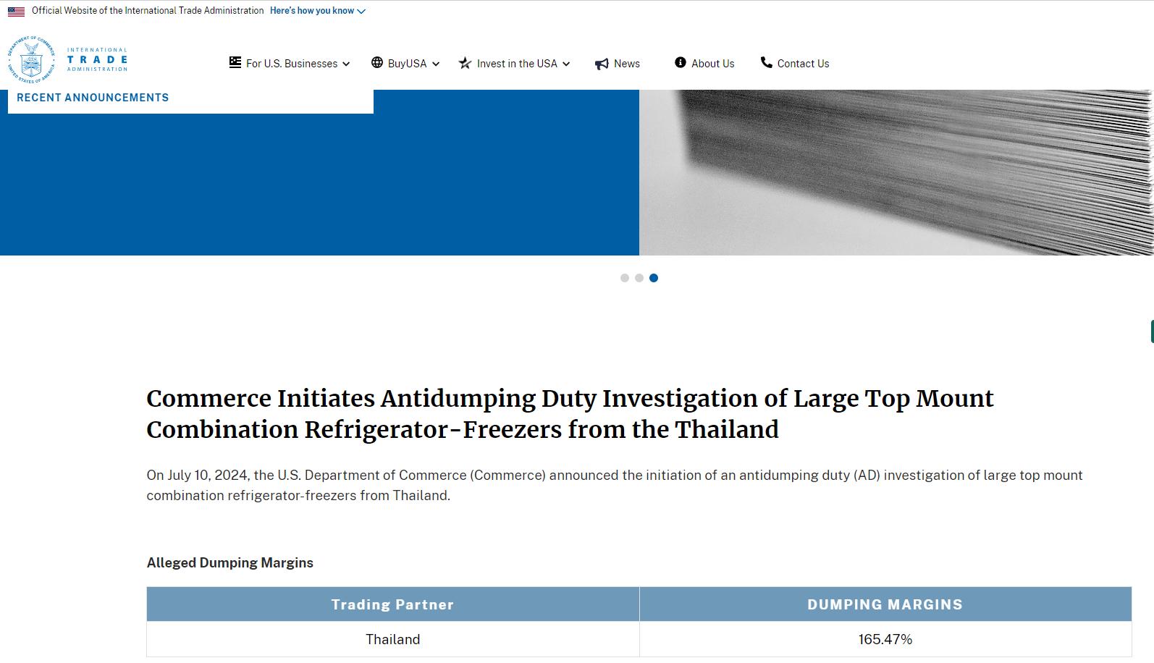This screenshot has height=663, width=1154.
Task: Click the BuyUSA globe icon
Action: point(377,63)
